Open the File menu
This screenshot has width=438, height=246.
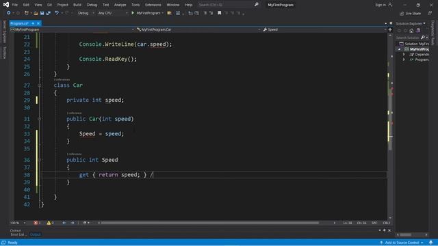tap(15, 5)
